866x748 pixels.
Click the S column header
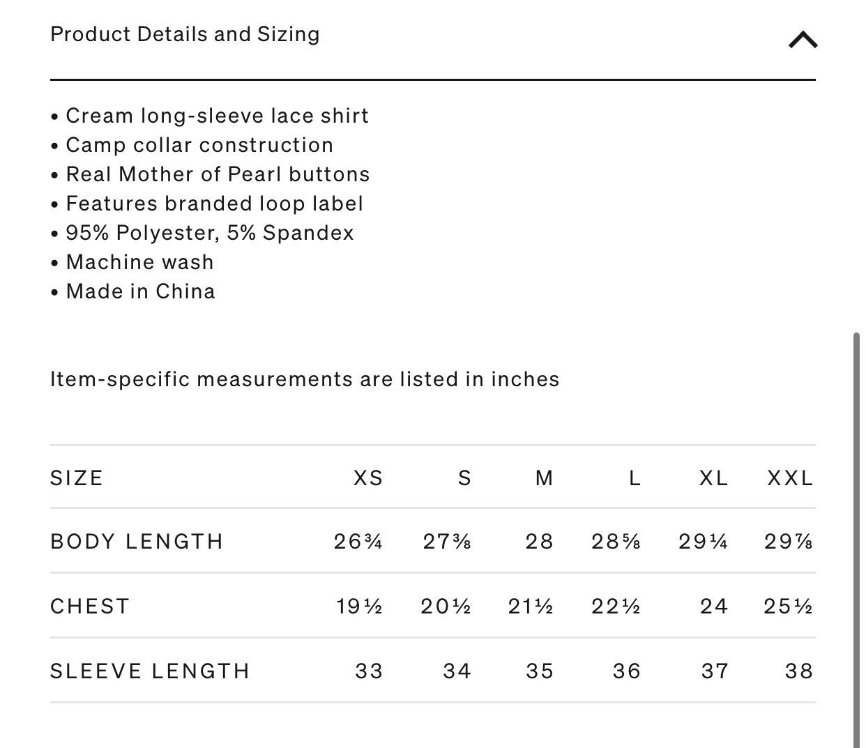tap(464, 478)
